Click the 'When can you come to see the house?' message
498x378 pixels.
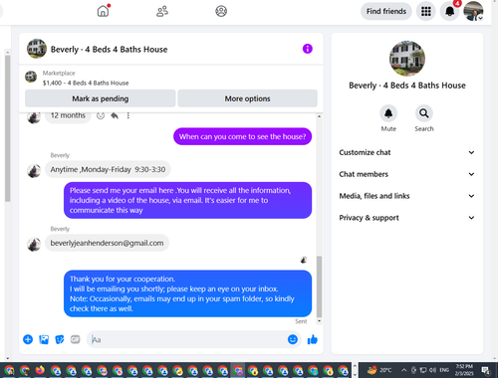[242, 136]
